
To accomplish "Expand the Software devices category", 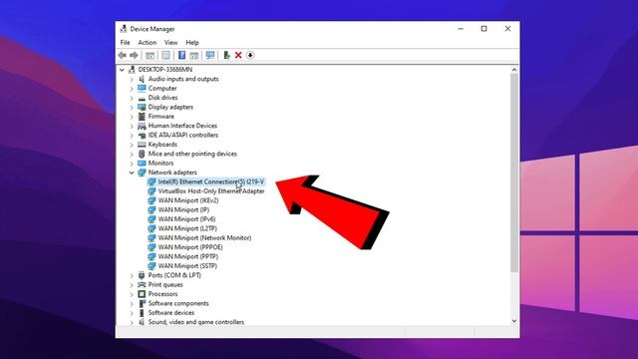I will click(x=132, y=313).
